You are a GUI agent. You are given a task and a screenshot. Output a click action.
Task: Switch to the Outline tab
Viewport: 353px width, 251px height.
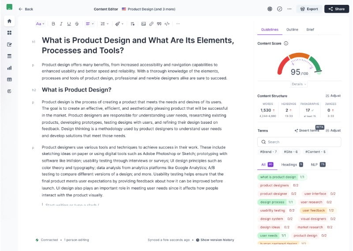(292, 30)
